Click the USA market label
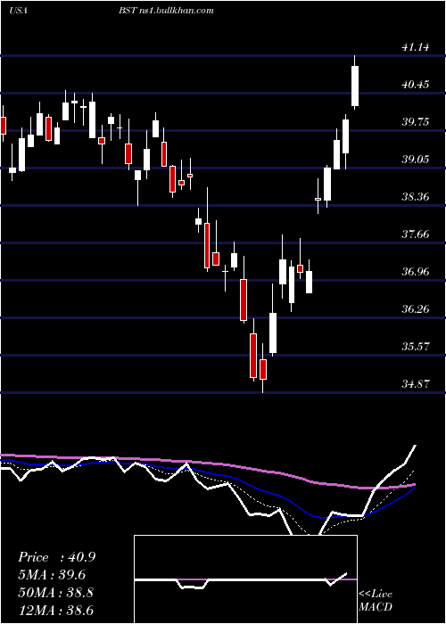 click(x=18, y=11)
